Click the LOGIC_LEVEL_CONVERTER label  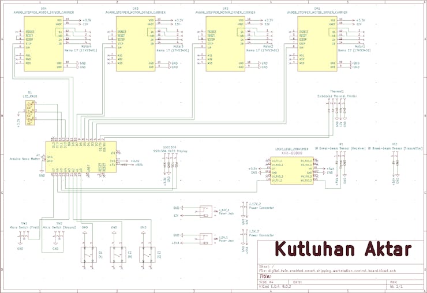point(291,149)
